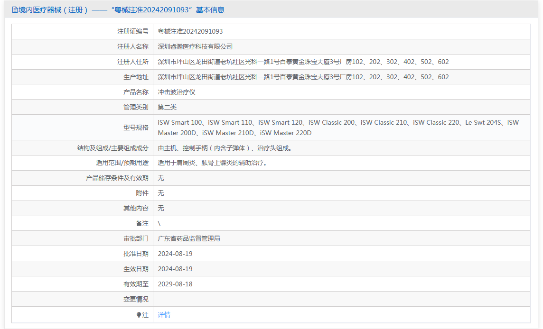The height and width of the screenshot is (329, 543).
Task: Click the 批准日期 label
Action: tap(136, 254)
